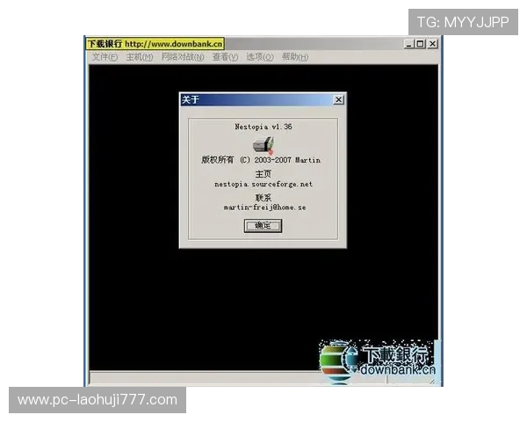Click the Nestopia NES console icon

pyautogui.click(x=263, y=144)
